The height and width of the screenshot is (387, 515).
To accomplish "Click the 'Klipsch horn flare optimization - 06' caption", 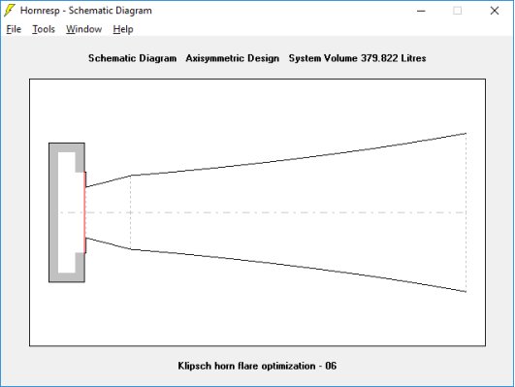I will 257,366.
